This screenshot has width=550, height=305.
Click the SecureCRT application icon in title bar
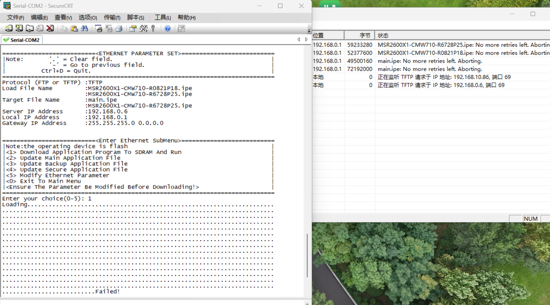pyautogui.click(x=7, y=6)
